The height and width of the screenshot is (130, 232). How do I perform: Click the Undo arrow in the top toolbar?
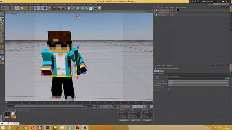coord(3,8)
